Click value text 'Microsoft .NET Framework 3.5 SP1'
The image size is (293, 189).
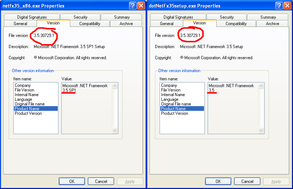click(85, 88)
